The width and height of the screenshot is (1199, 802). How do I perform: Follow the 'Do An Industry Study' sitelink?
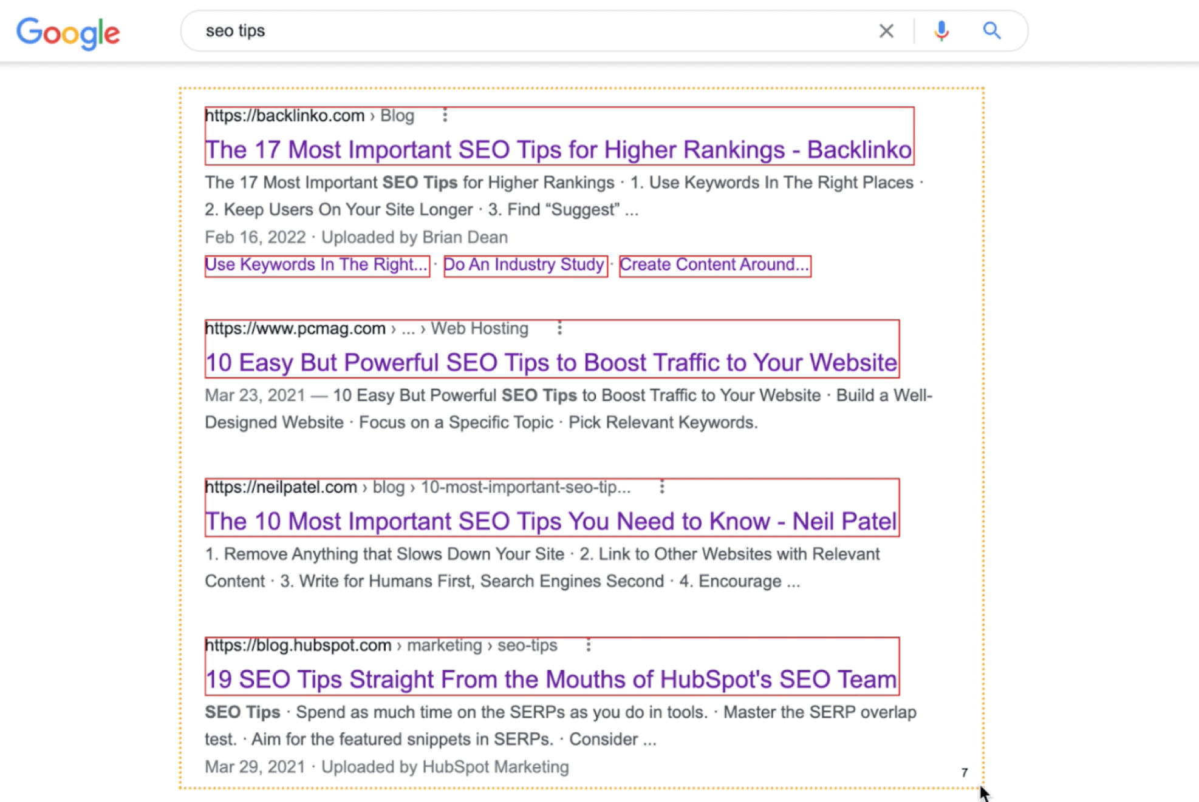524,265
